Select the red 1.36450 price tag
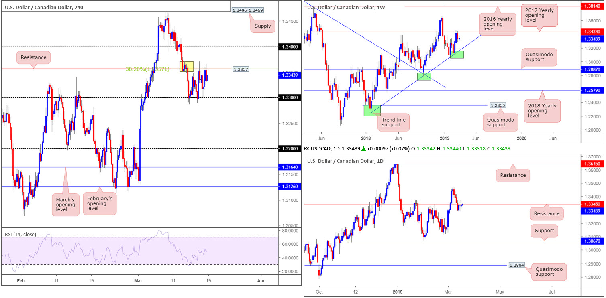 coord(593,164)
